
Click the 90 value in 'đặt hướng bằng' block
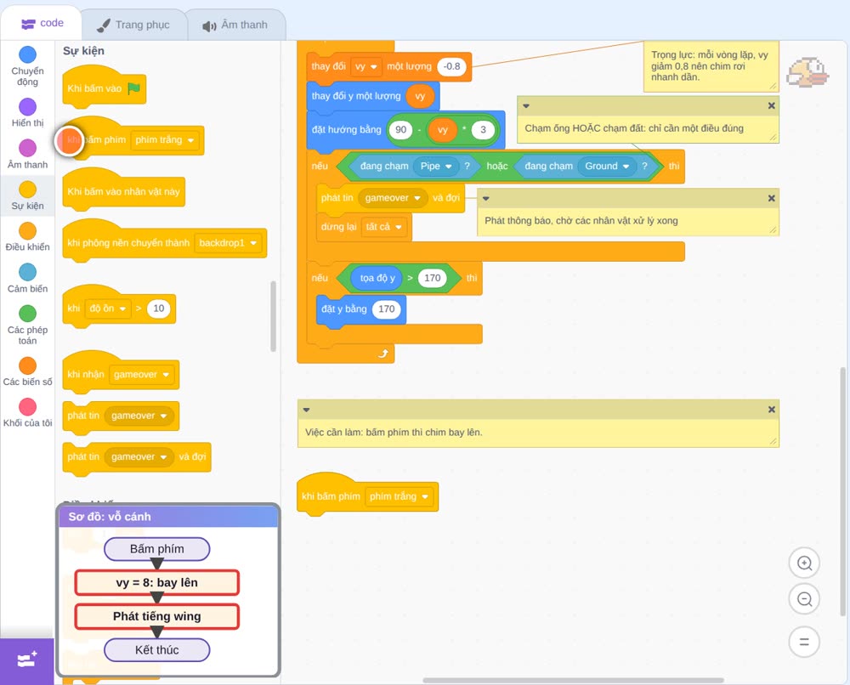(x=400, y=130)
